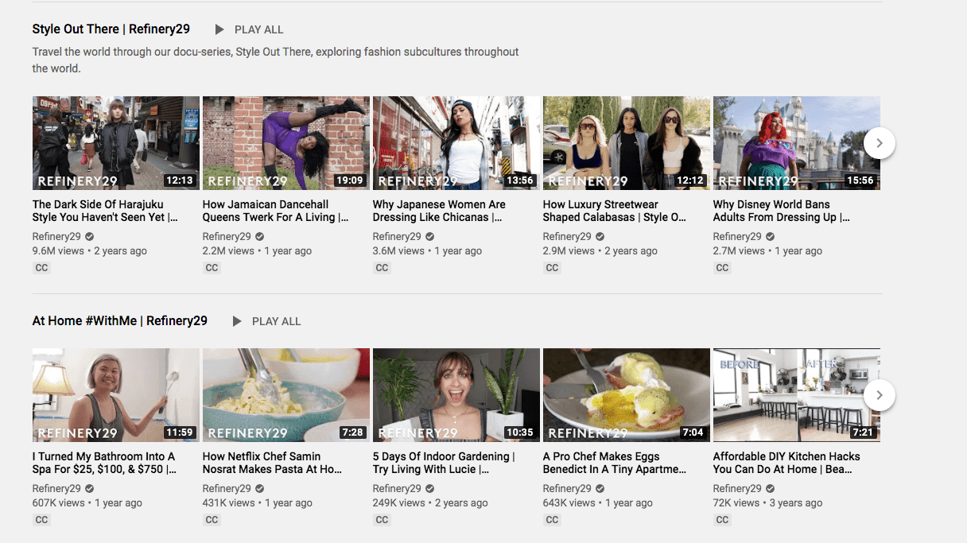The height and width of the screenshot is (543, 967).
Task: Click CC badge under DIY Kitchen Hacks video
Action: coord(723,520)
